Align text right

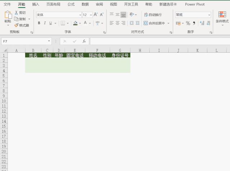point(123,23)
